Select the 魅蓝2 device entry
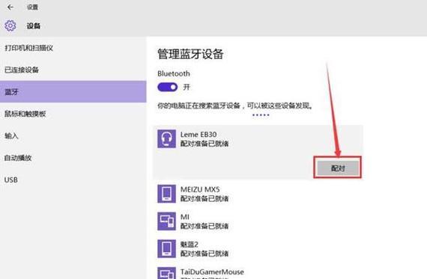Viewport: 427px width, 279px height. 258,248
